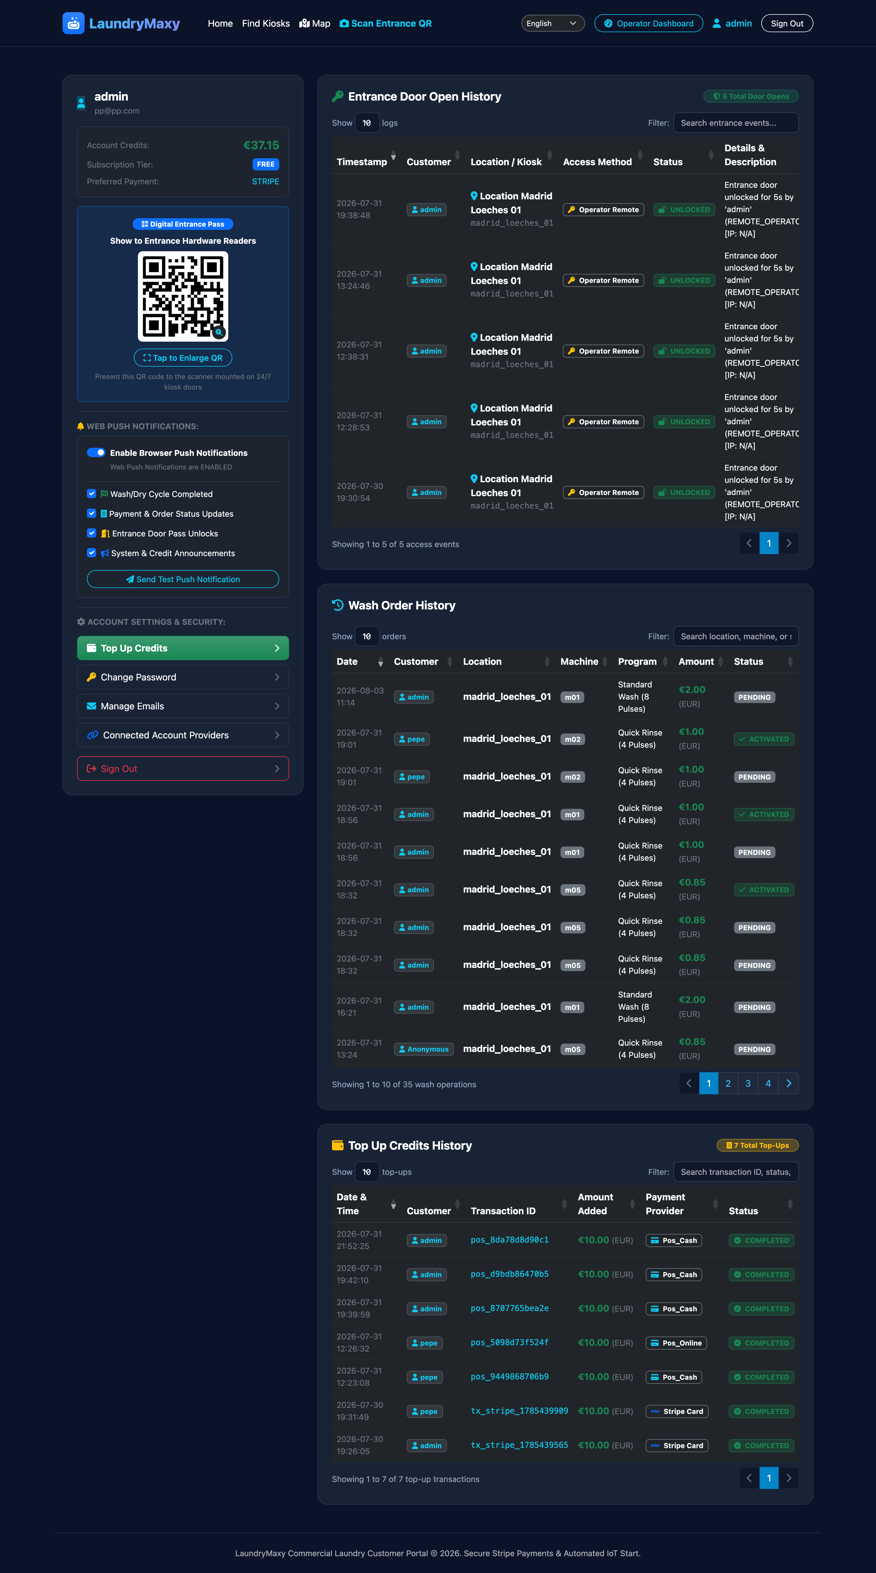
Task: Click the history clock icon beside Wash Order History
Action: click(x=337, y=605)
